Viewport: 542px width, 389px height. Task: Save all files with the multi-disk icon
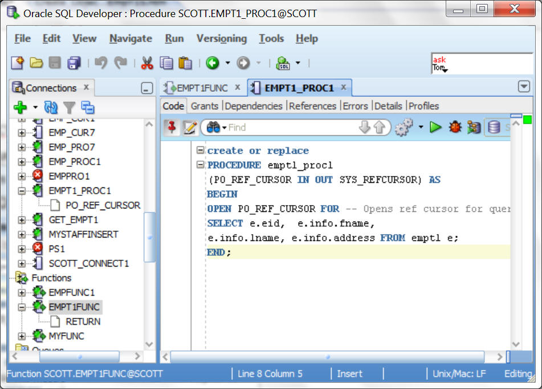tap(74, 63)
